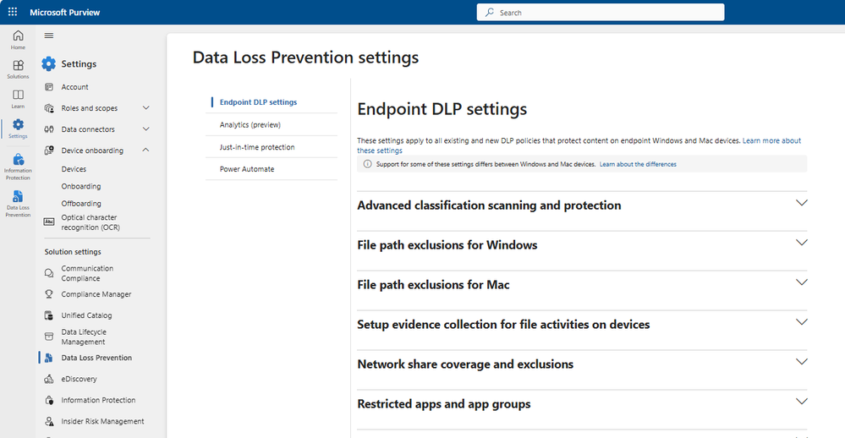Select the Just-in-time protection tab
Screen dimensions: 845x438
[x=257, y=147]
